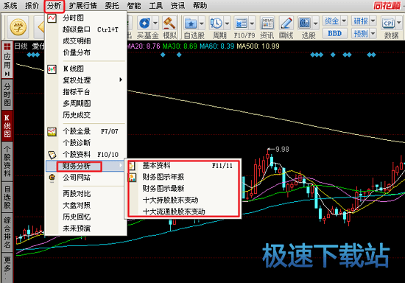Click the 数据 CPI icon
Viewport: 405px width, 283px height.
click(388, 24)
